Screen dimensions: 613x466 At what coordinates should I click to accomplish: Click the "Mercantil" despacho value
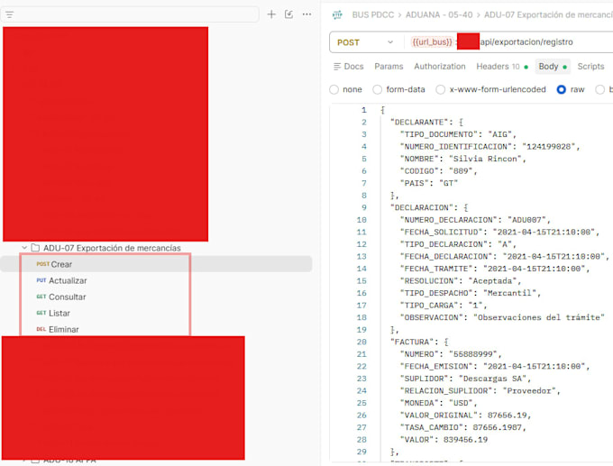click(509, 293)
